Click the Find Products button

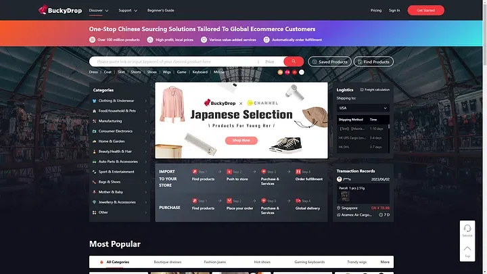point(373,62)
